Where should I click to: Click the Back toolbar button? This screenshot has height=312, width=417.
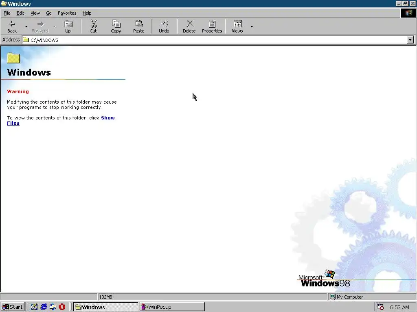click(12, 26)
